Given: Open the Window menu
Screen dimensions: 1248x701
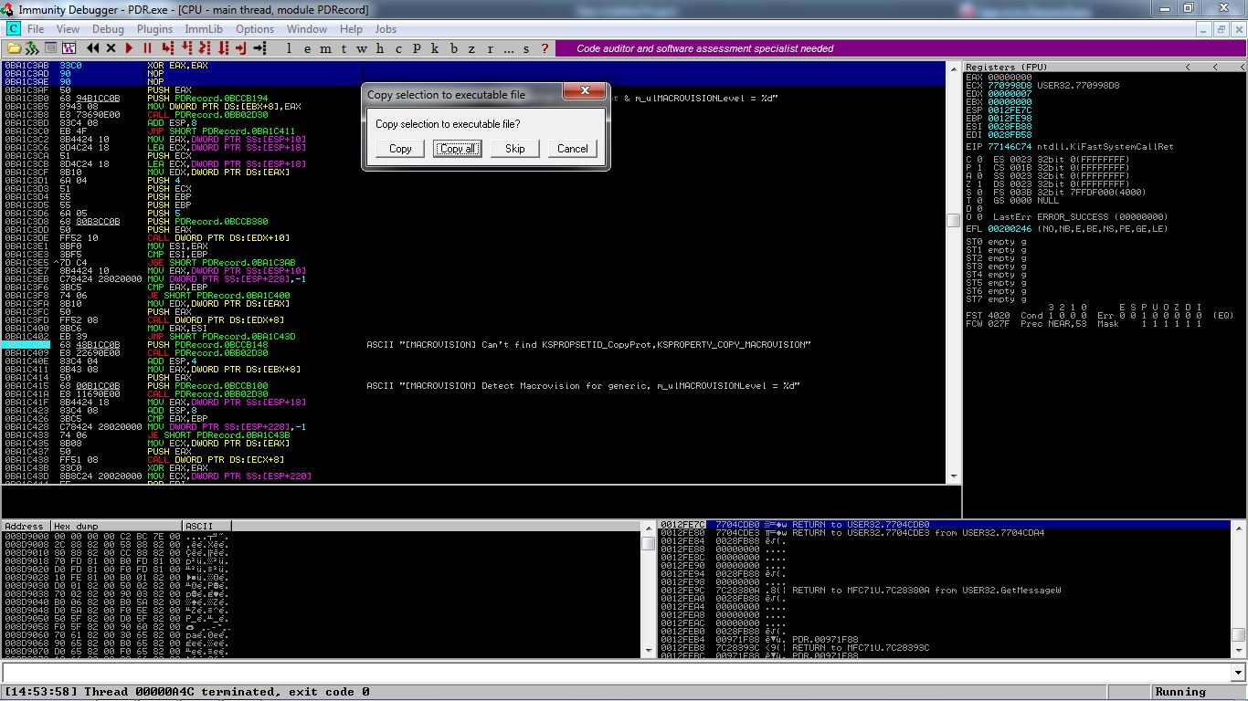Looking at the screenshot, I should 307,29.
